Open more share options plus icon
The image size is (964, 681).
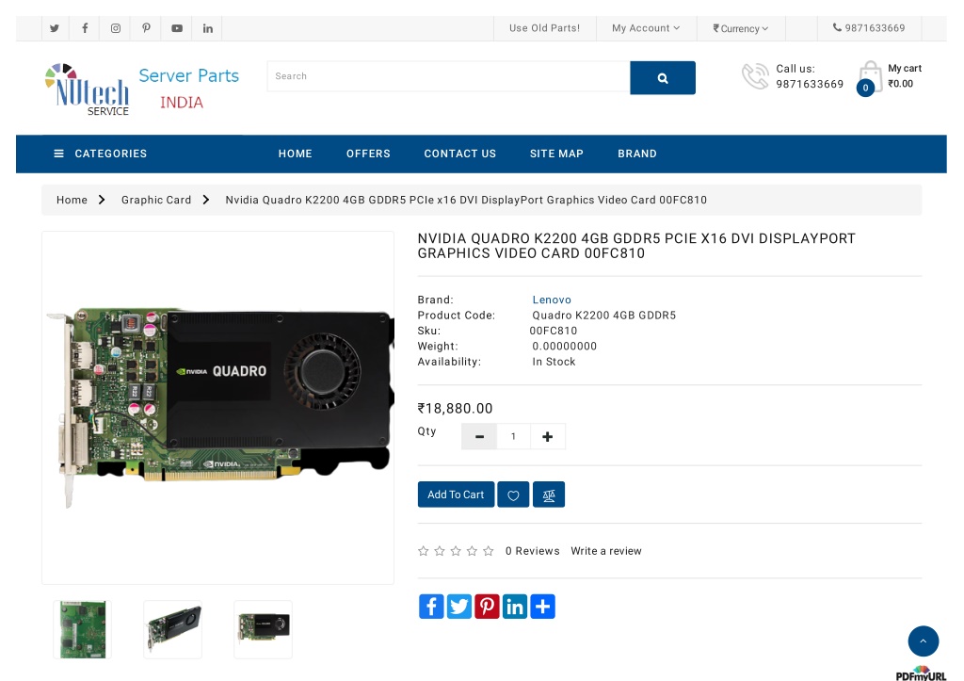pos(543,607)
